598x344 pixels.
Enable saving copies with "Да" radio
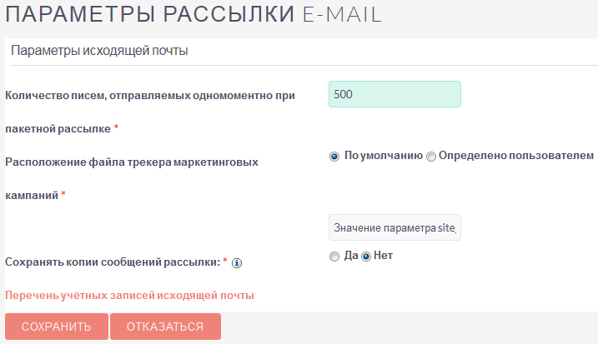pyautogui.click(x=334, y=257)
